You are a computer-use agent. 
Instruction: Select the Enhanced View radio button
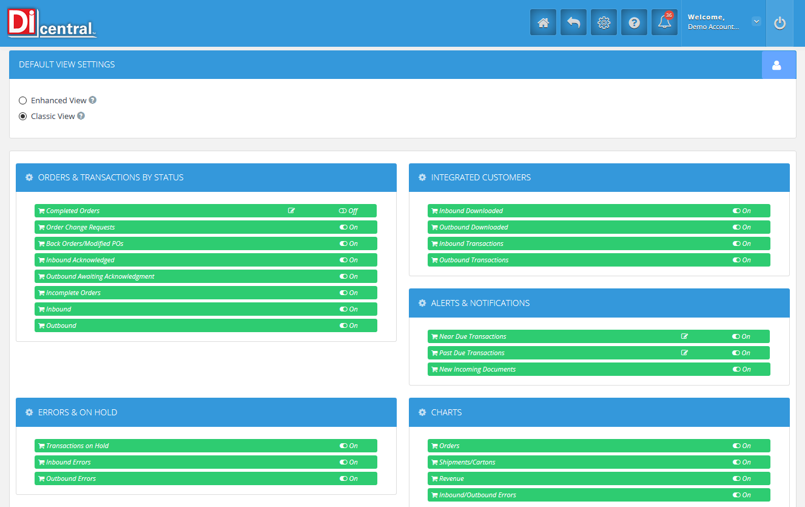point(23,100)
